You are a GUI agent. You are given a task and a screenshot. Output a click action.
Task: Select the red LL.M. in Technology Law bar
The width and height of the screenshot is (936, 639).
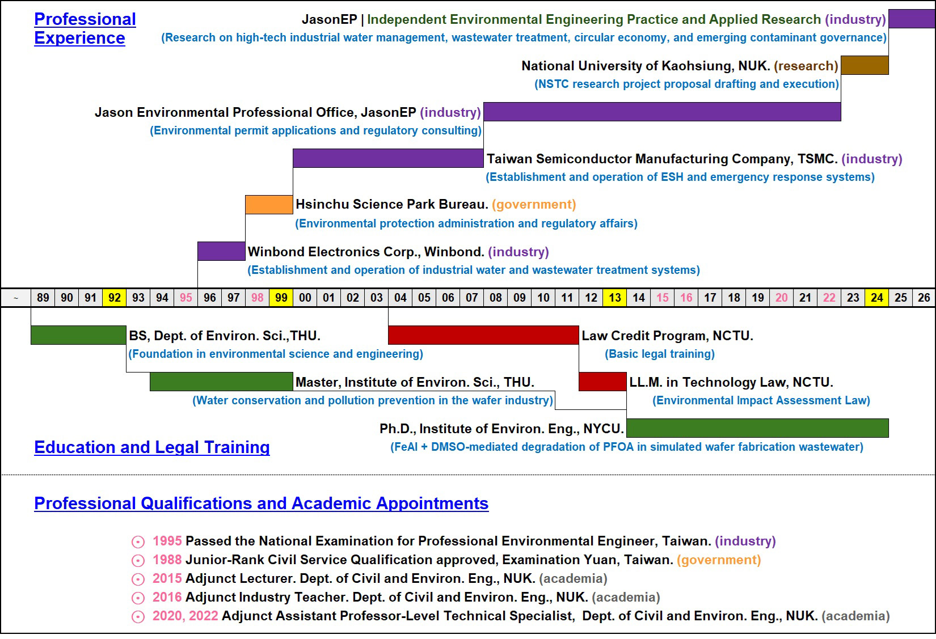(x=602, y=382)
